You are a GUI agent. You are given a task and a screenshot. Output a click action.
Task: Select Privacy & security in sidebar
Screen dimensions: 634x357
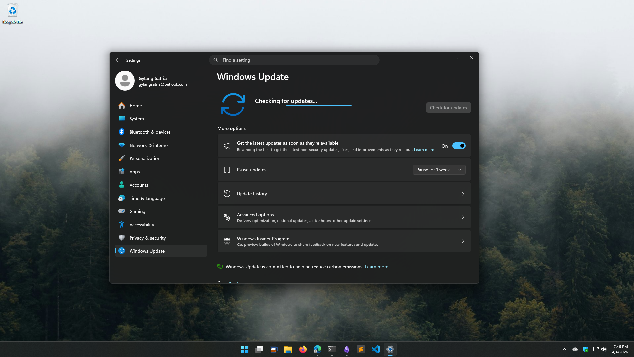click(147, 238)
